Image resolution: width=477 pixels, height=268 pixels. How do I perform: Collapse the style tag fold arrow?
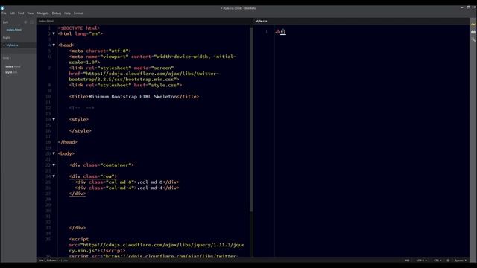pyautogui.click(x=54, y=119)
